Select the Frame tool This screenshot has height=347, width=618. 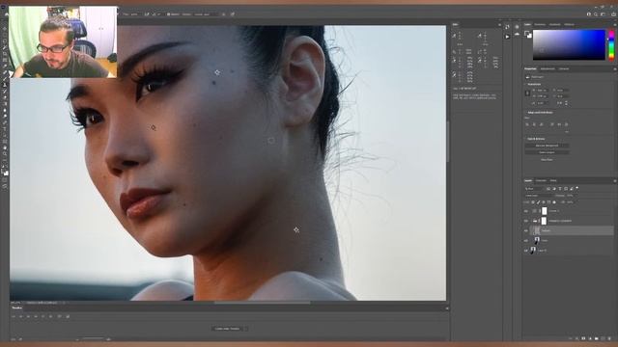pos(5,60)
